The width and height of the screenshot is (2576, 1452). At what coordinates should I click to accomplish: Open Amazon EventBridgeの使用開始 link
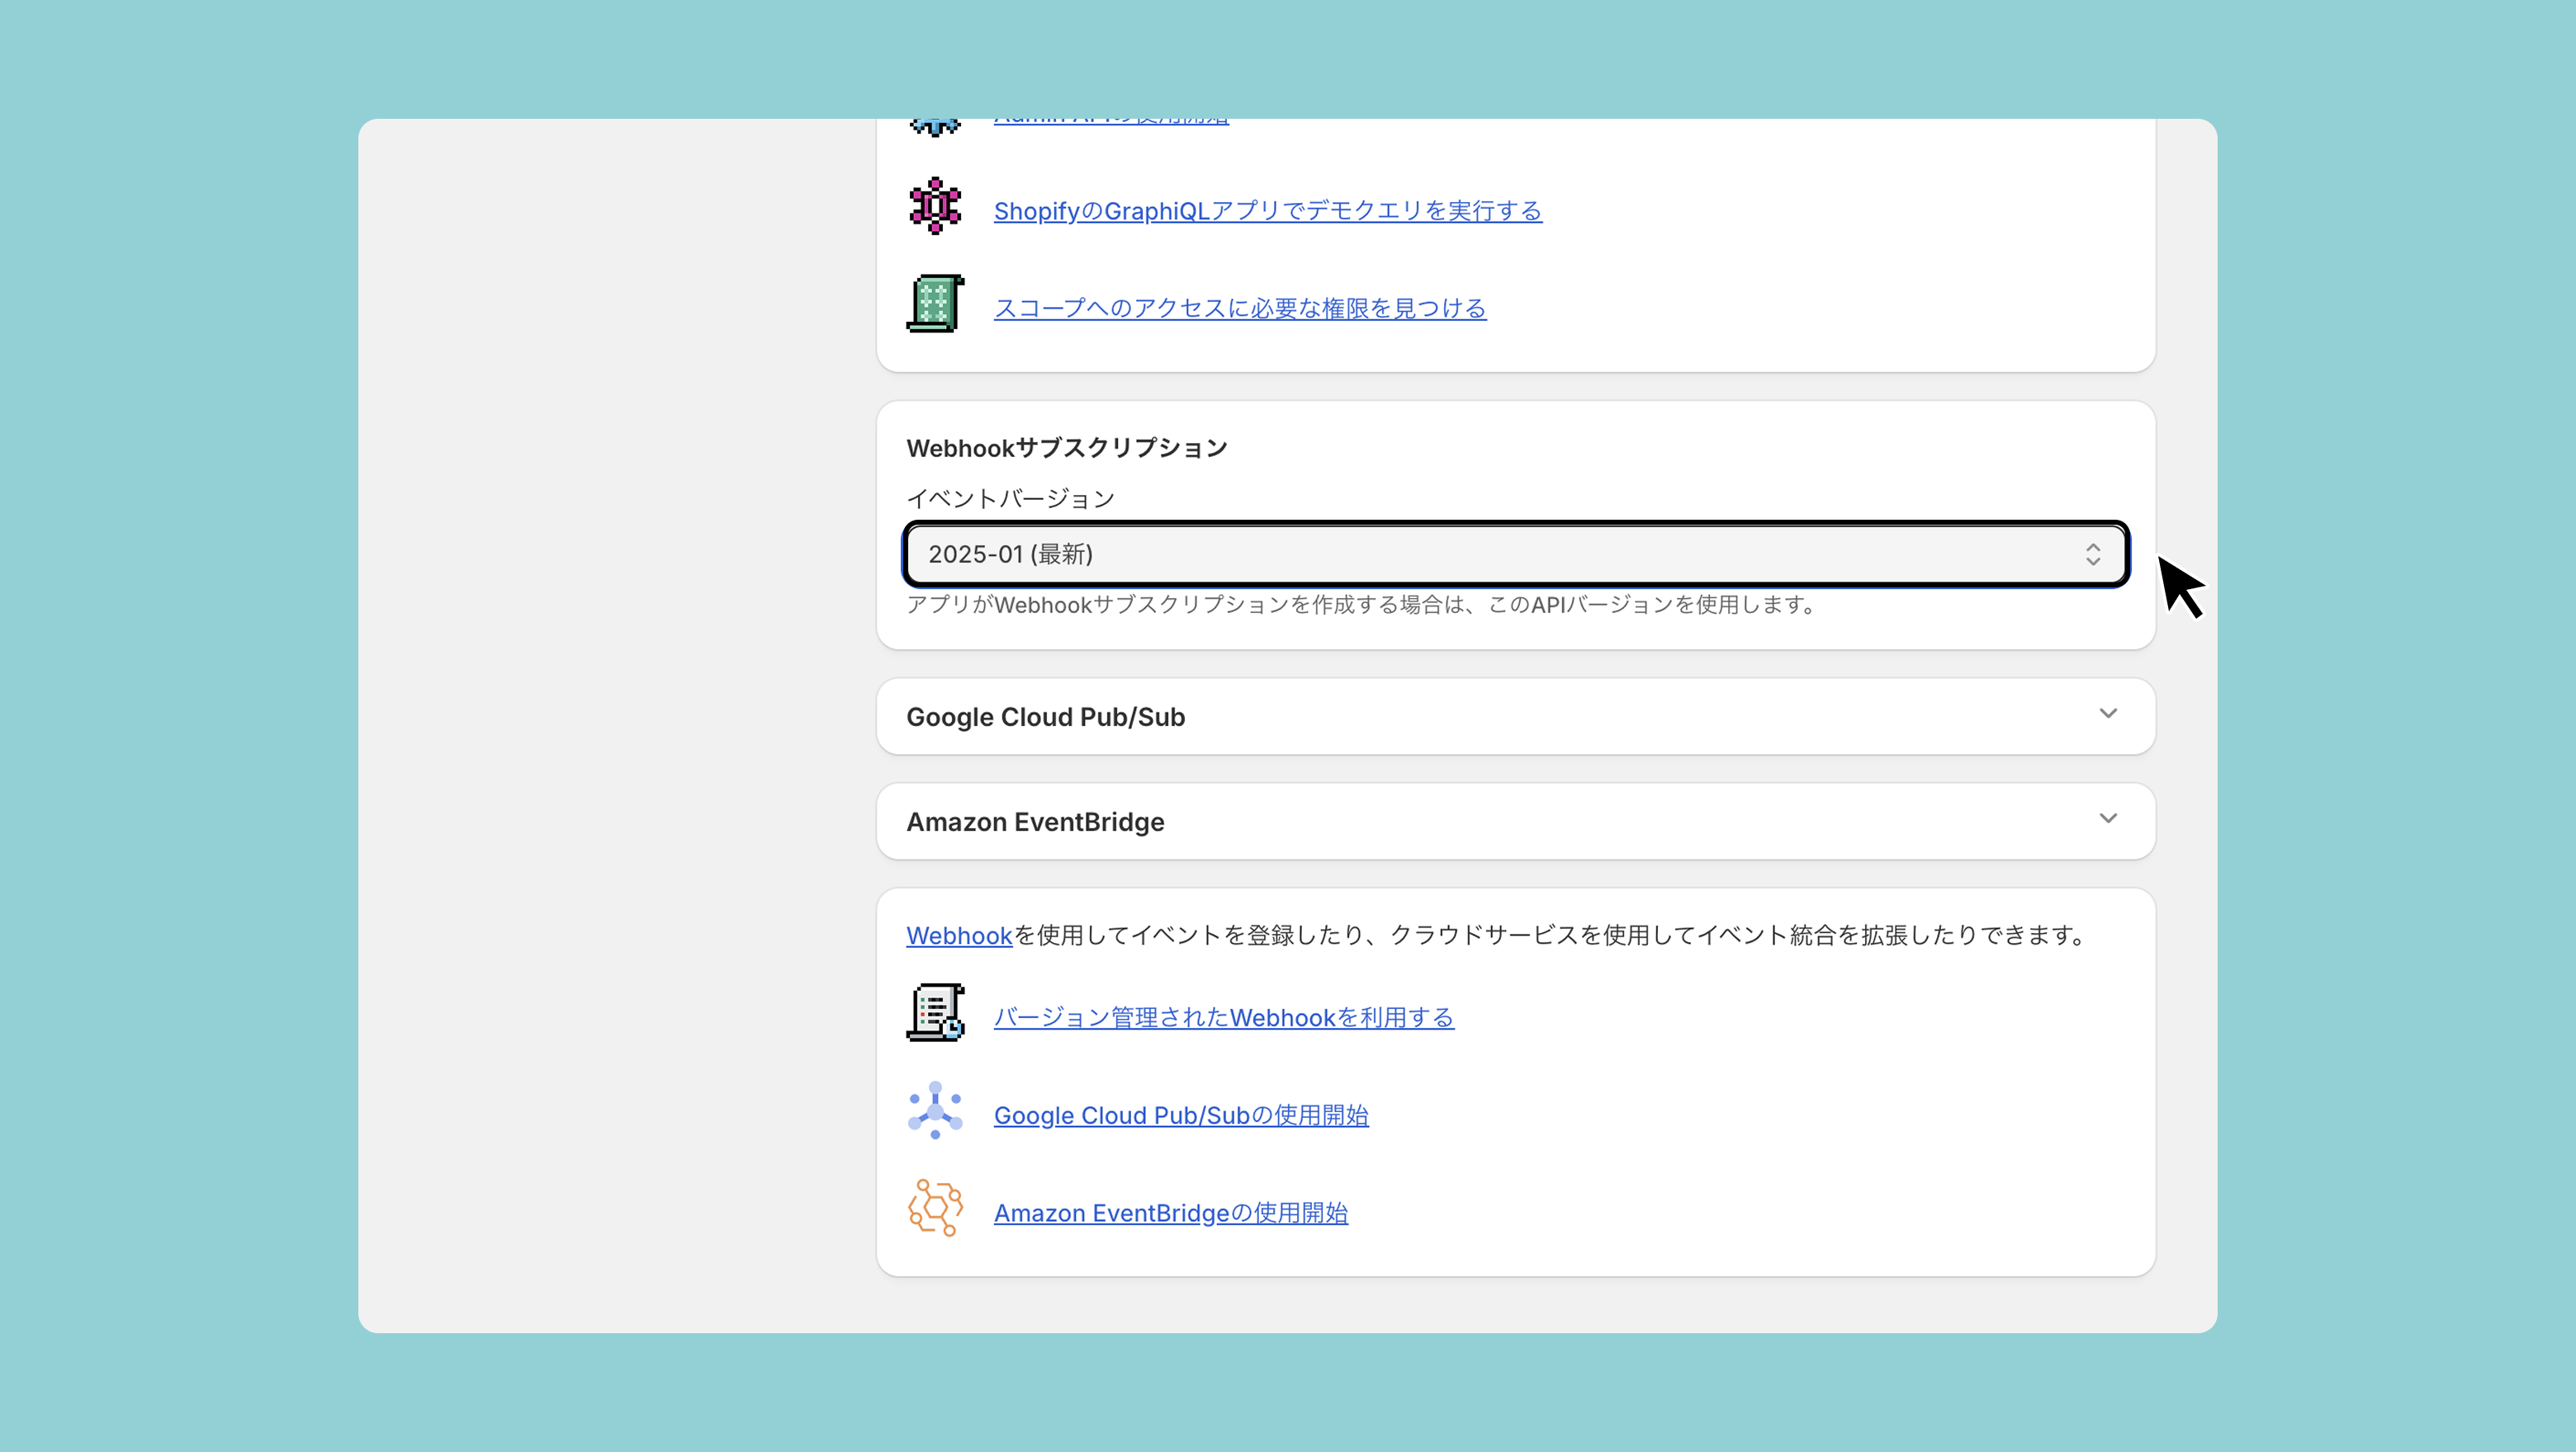click(x=1170, y=1214)
